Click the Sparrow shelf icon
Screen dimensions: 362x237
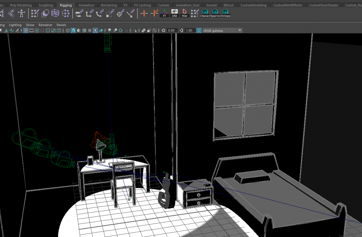215,13
